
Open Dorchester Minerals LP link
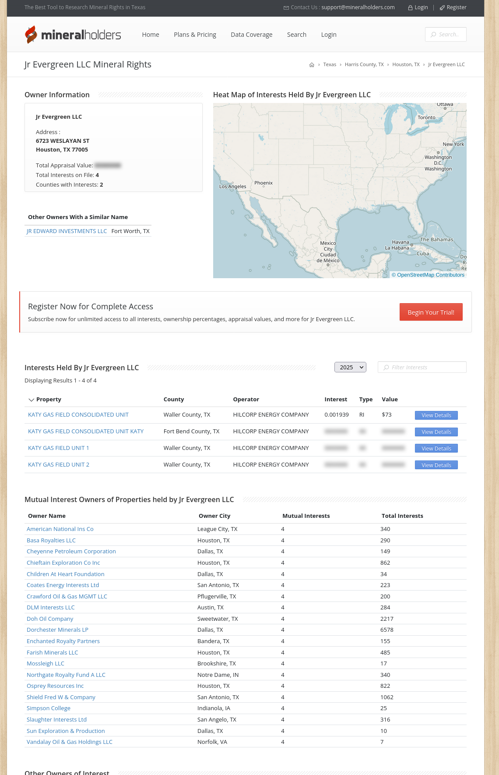tap(57, 630)
